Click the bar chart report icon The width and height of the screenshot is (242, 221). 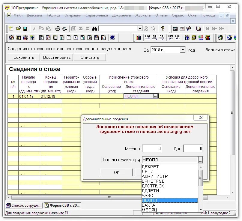[103, 38]
